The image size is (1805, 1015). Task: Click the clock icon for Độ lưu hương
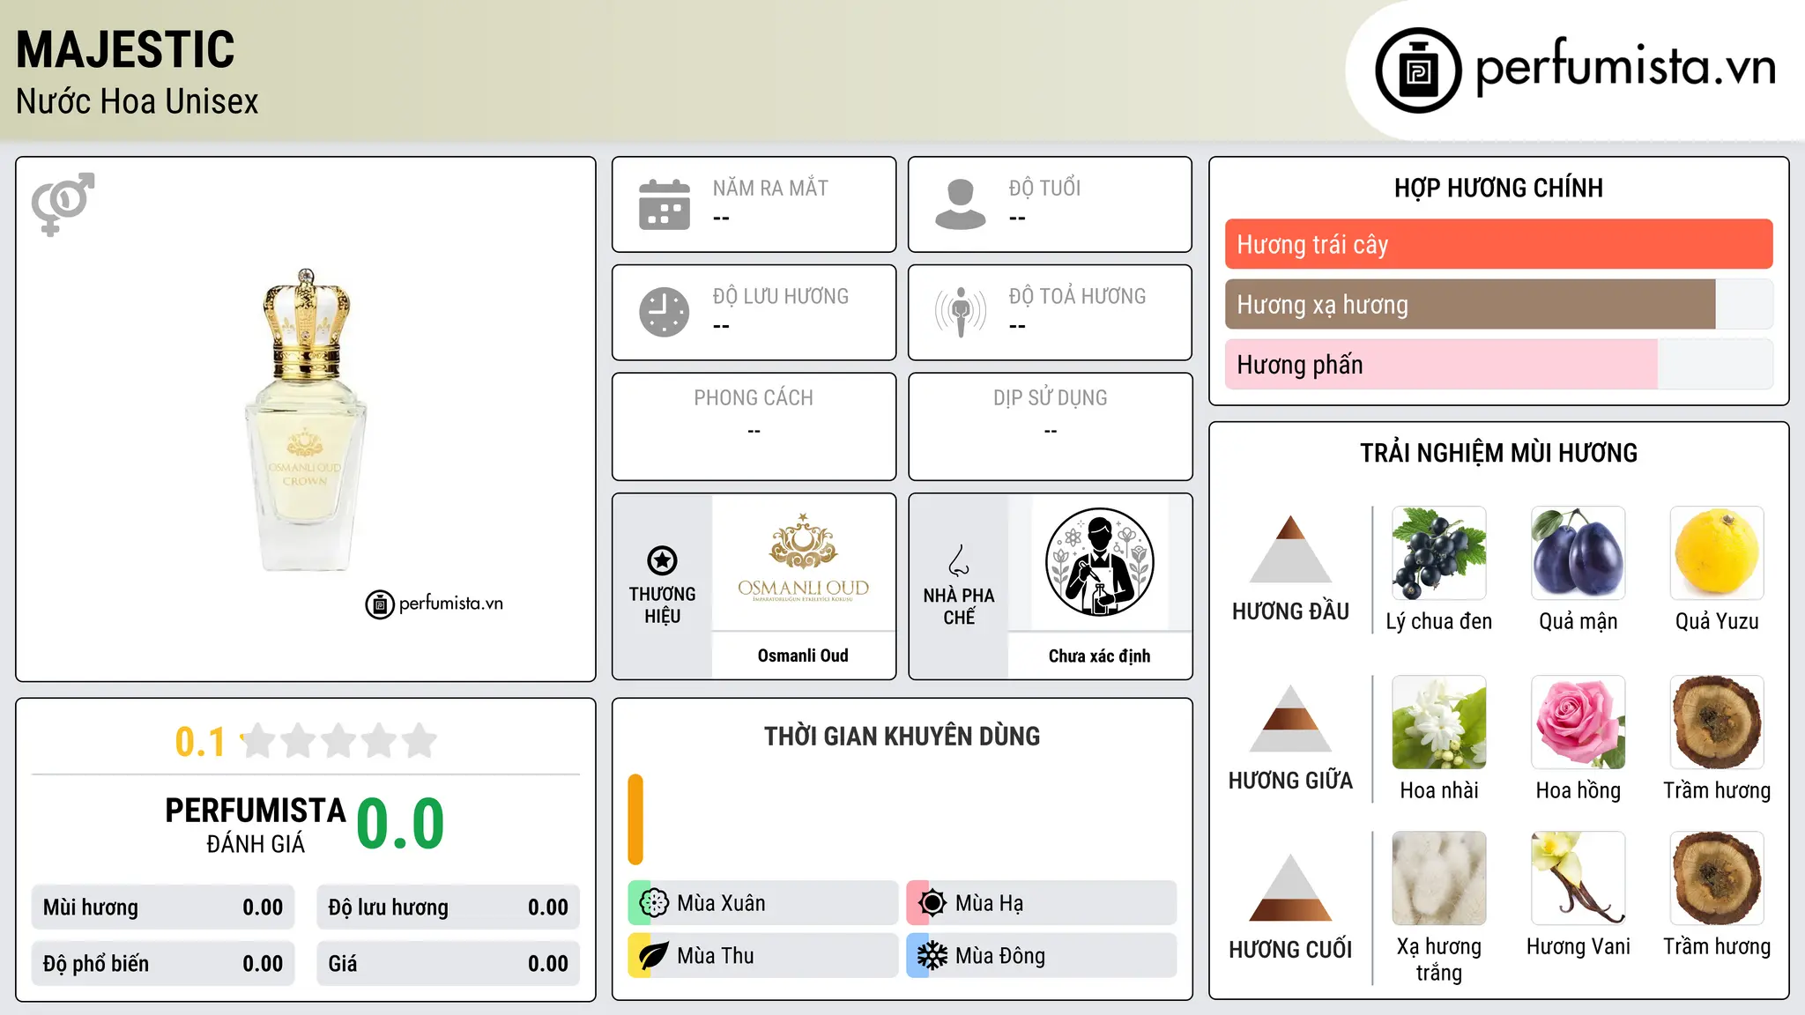(665, 312)
